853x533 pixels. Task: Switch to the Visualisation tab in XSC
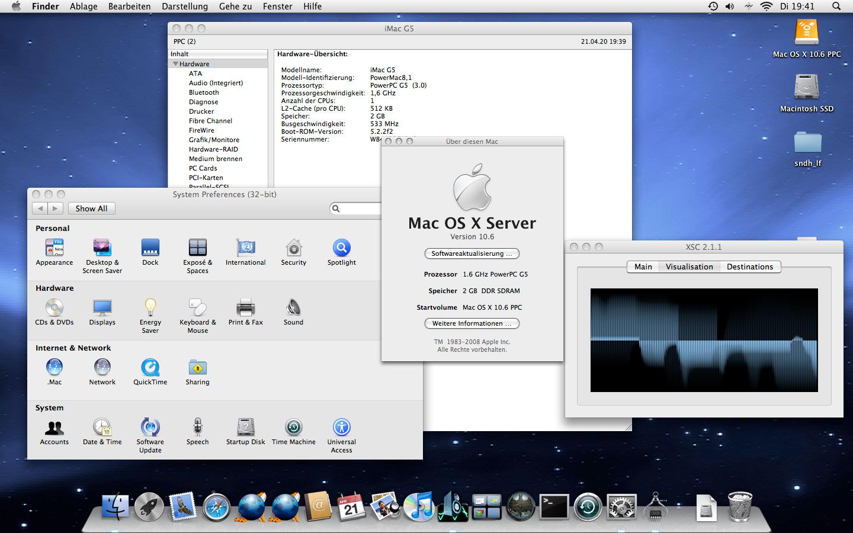689,267
